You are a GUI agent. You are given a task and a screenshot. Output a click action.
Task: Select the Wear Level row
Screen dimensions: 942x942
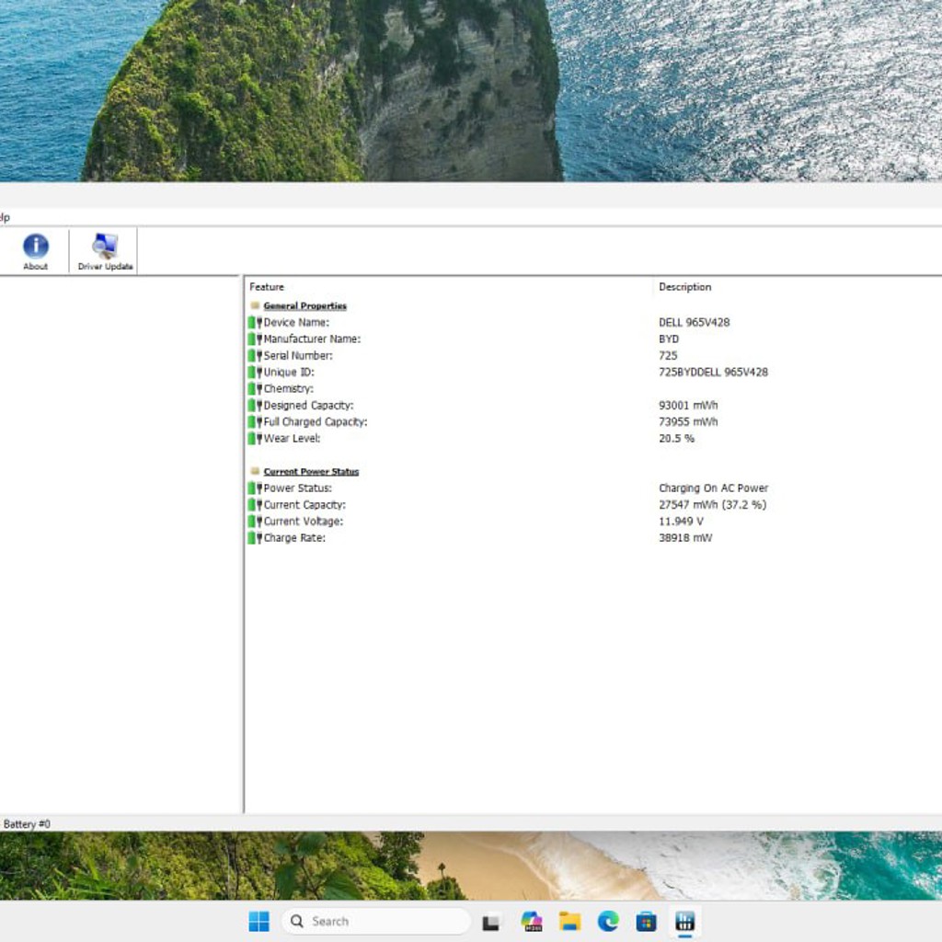point(593,439)
